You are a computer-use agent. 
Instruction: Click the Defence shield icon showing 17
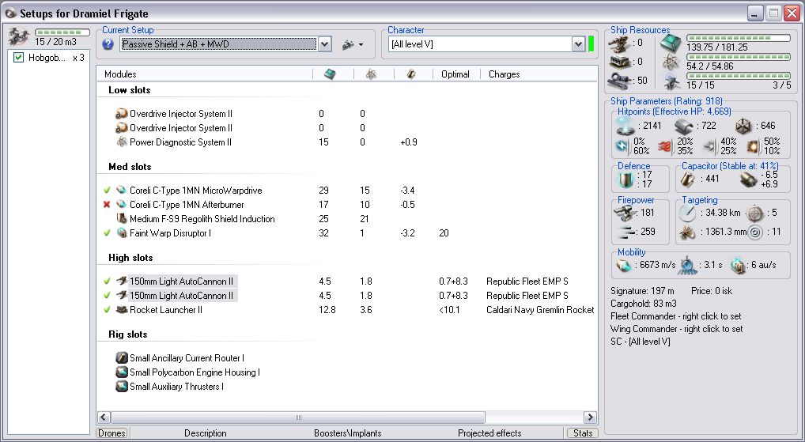(625, 179)
